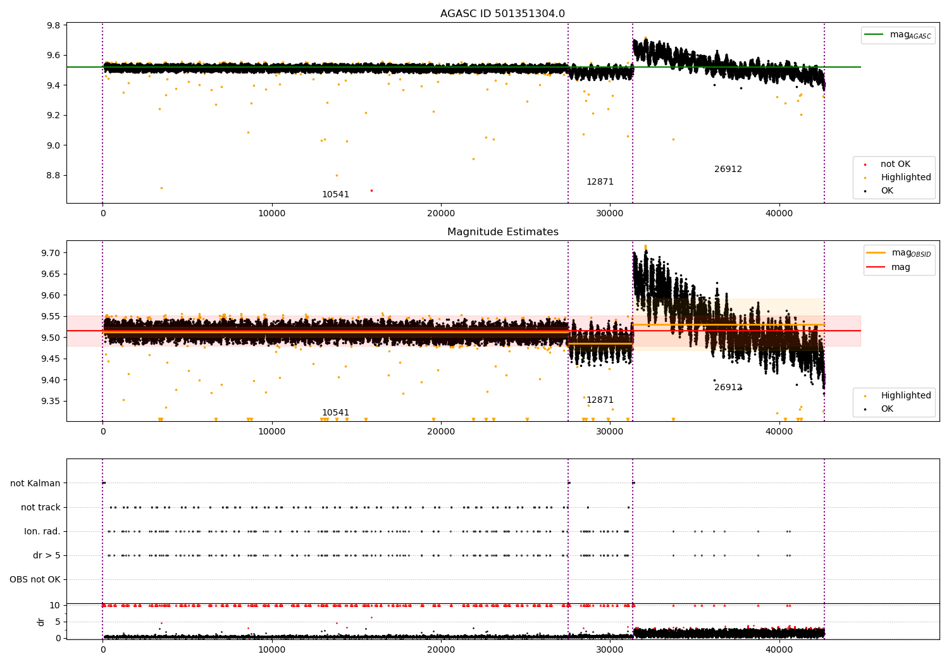Click the 9.70 y-axis tick of middle plot
Image resolution: width=949 pixels, height=664 pixels.
51,253
